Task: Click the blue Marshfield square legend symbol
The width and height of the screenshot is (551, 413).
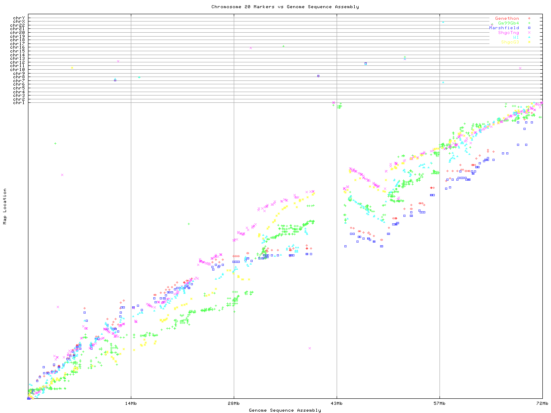Action: tap(529, 28)
